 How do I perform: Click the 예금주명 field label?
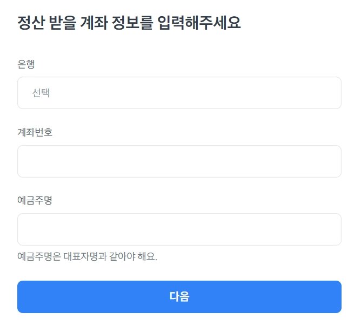click(x=35, y=200)
